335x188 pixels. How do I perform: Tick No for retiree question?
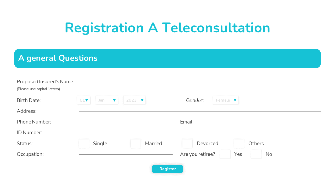pyautogui.click(x=256, y=154)
